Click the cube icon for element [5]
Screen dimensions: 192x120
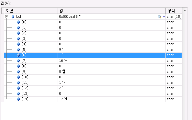point(18,50)
